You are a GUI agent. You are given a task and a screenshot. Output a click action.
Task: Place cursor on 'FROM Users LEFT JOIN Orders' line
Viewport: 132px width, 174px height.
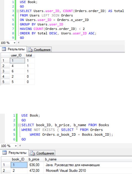[x=46, y=15]
